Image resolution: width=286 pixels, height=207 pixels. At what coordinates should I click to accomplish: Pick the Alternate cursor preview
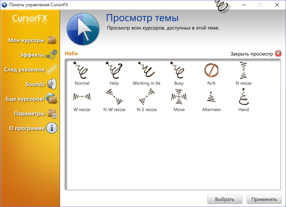pos(211,96)
